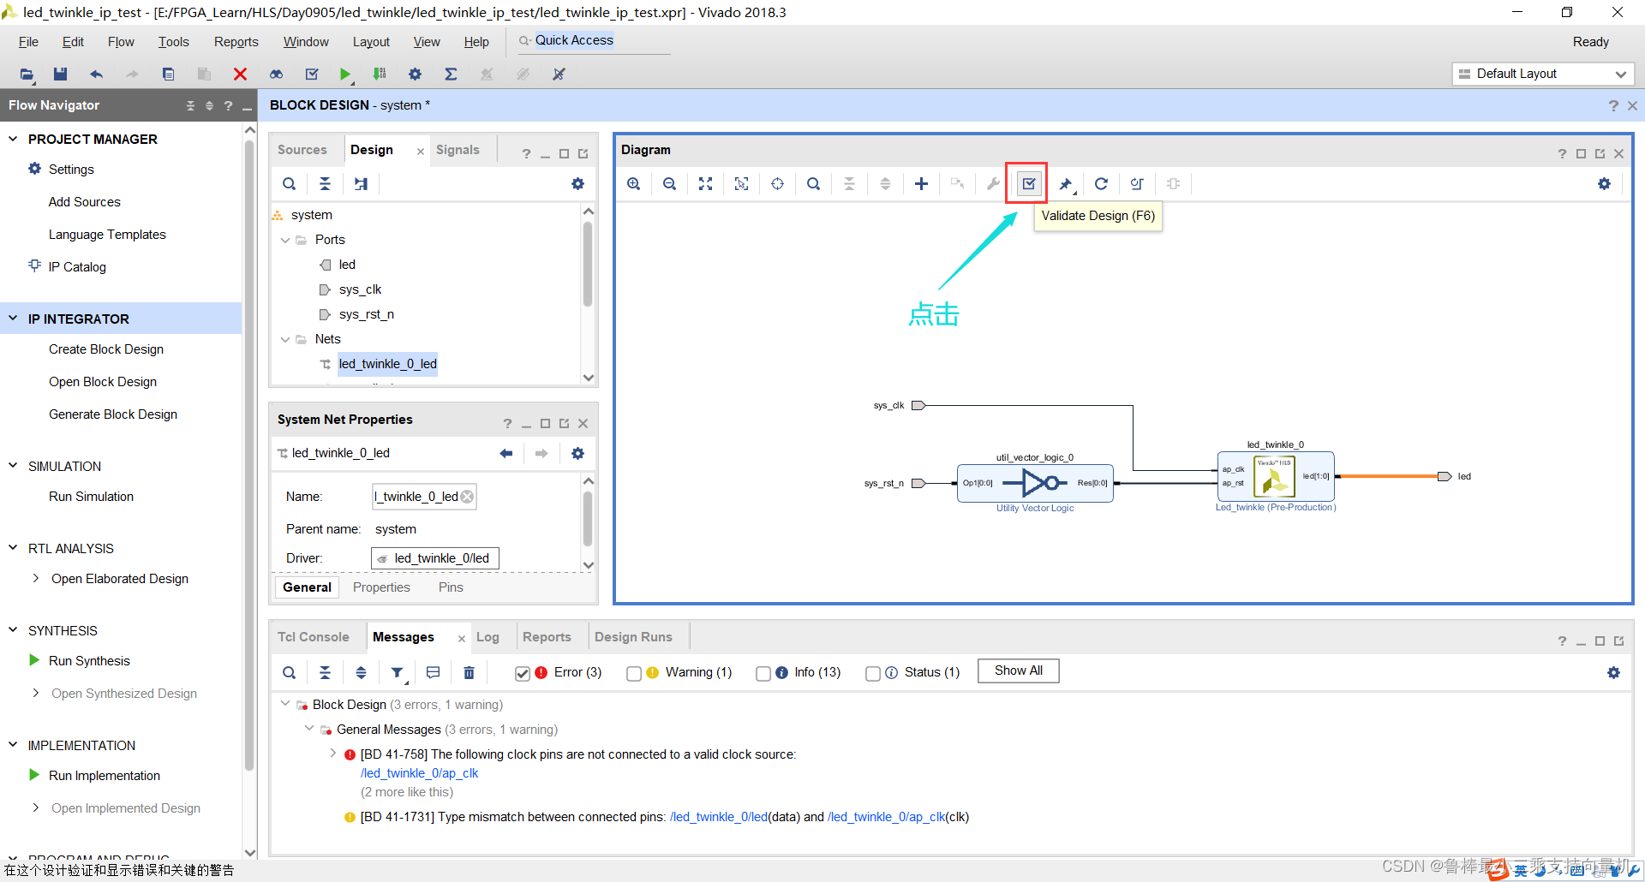
Task: Open the /led_twinkle_0/ap_clk error link
Action: (419, 773)
